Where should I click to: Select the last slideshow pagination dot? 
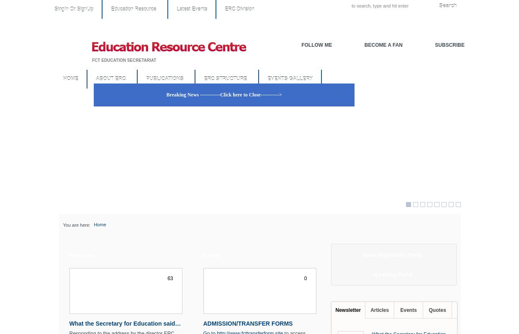pos(458,205)
